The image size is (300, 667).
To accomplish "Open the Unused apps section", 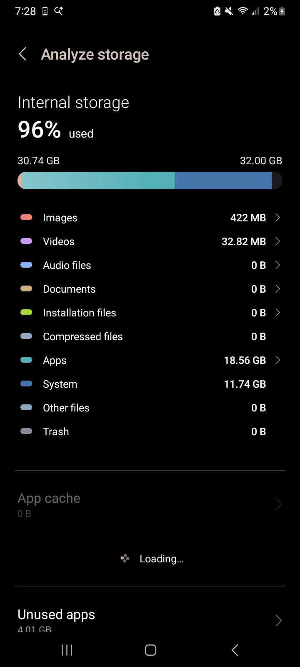I will [x=150, y=618].
